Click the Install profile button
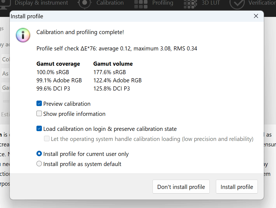Viewport: 276px width, 208px height. pyautogui.click(x=237, y=187)
